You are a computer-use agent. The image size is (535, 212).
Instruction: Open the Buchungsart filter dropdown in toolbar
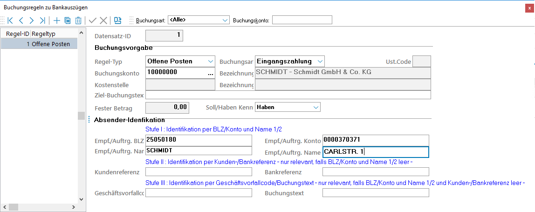[226, 20]
